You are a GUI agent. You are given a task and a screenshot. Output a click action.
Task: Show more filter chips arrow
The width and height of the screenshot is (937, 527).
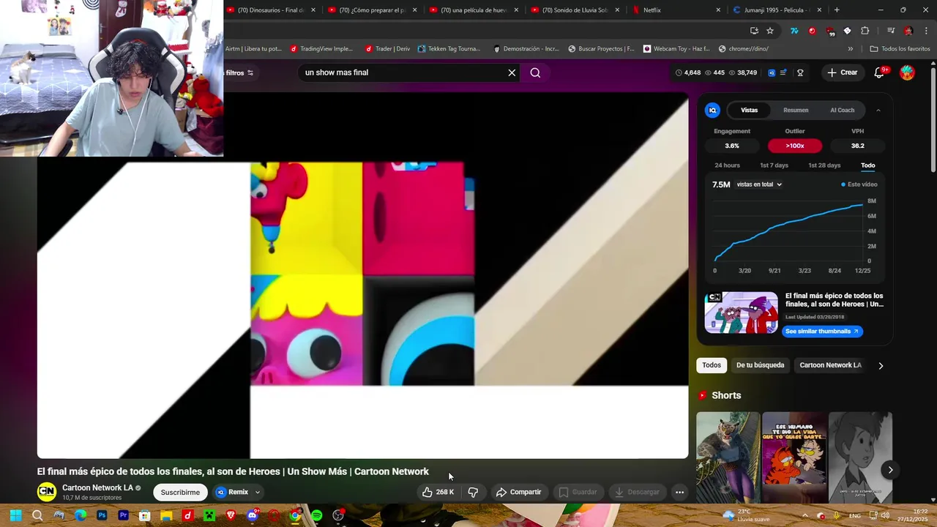coord(881,365)
